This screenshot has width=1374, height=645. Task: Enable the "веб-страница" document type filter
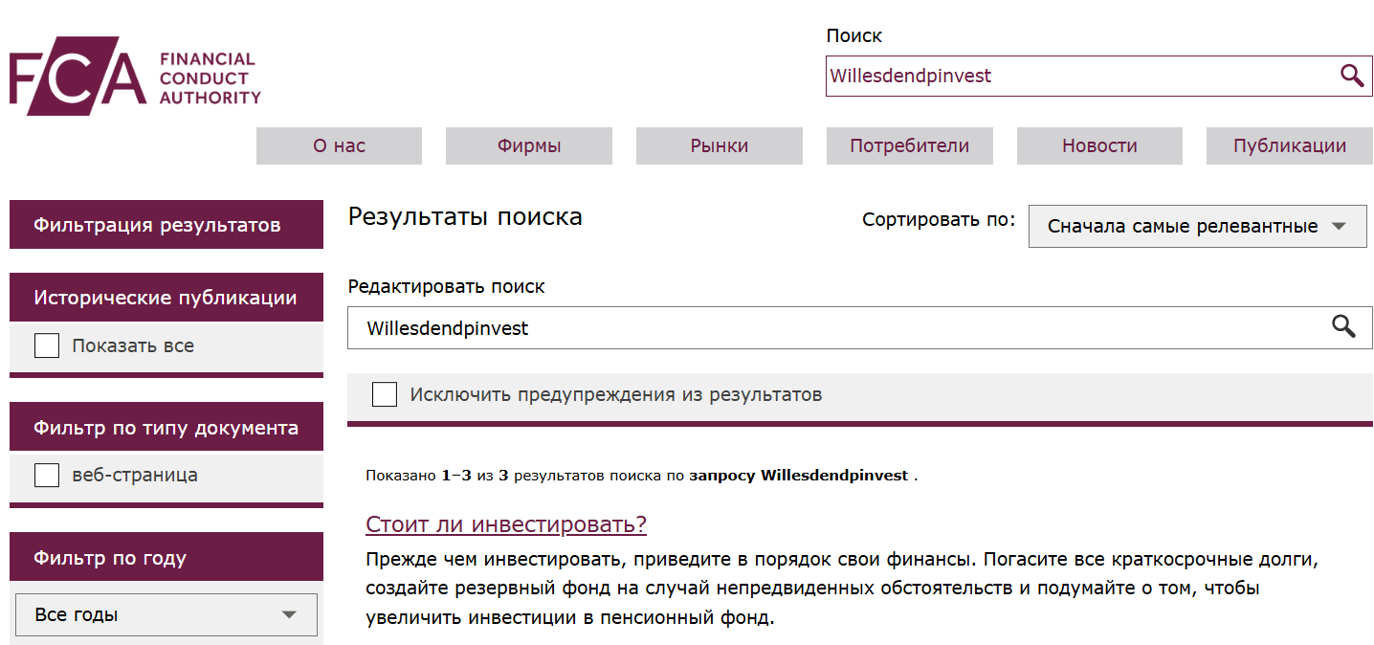pyautogui.click(x=46, y=474)
